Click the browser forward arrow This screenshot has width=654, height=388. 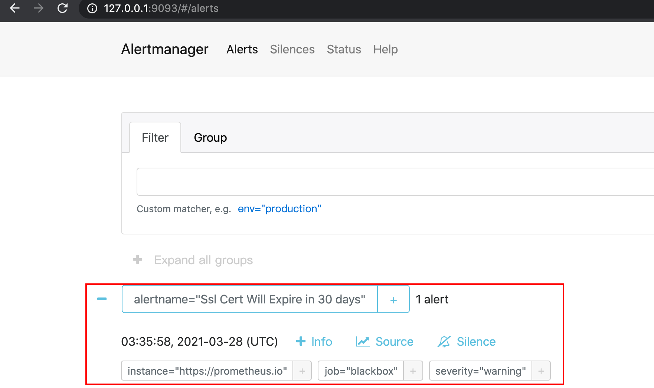pos(39,8)
